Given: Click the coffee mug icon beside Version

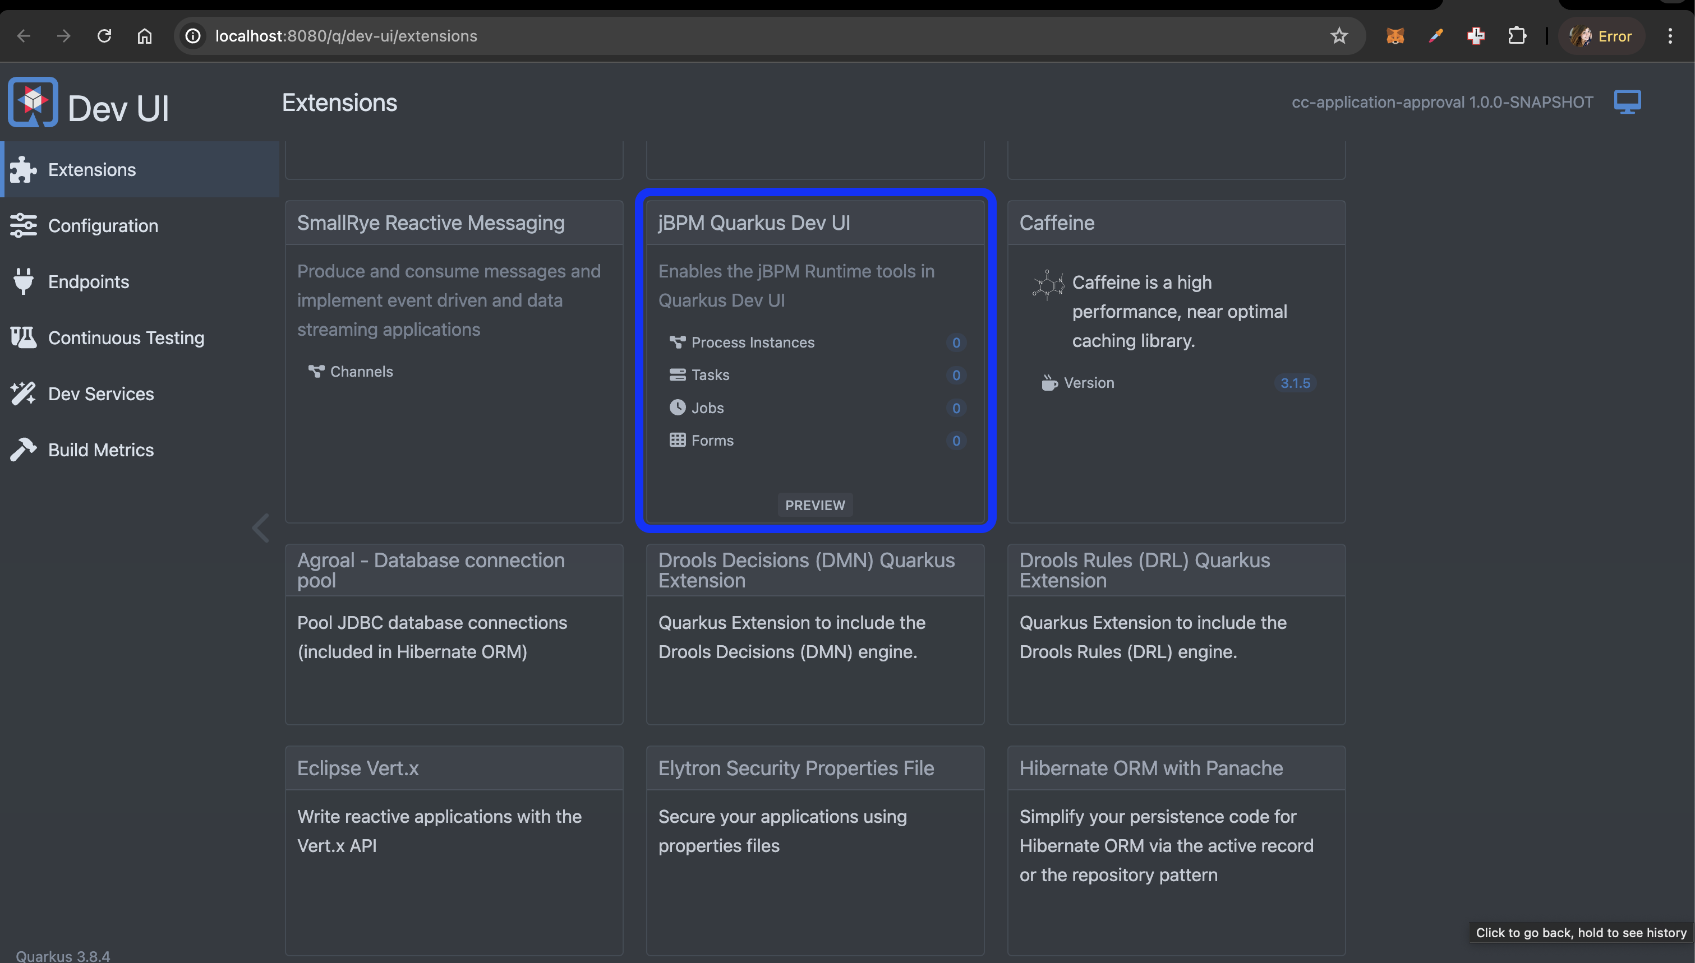Looking at the screenshot, I should click(1049, 383).
